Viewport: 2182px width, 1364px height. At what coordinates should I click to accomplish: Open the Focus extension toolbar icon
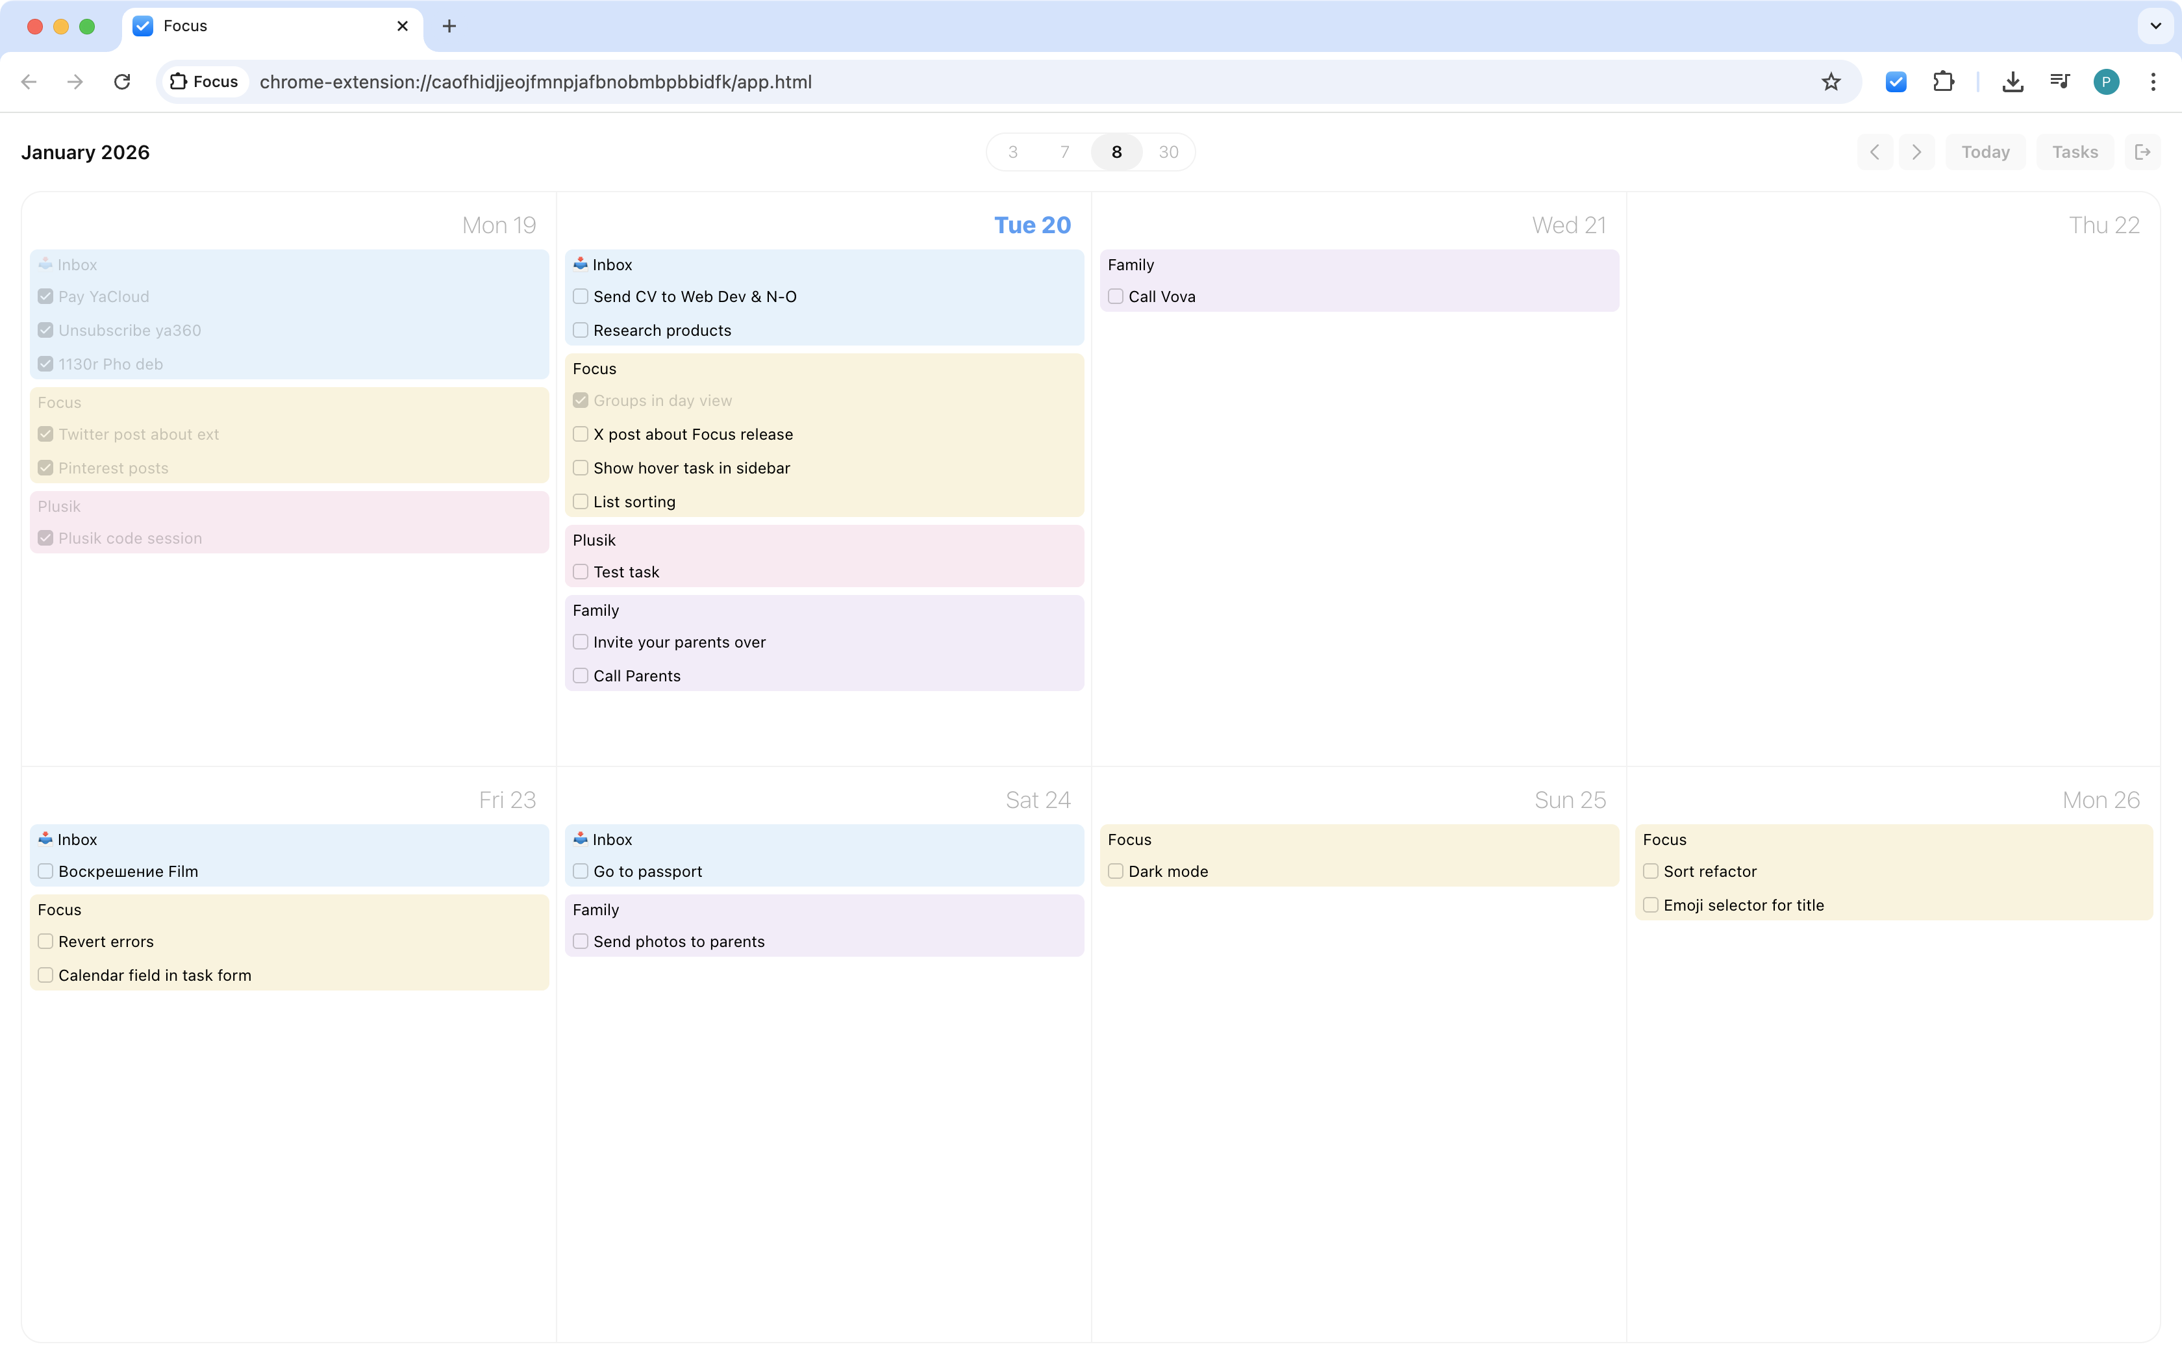1895,82
